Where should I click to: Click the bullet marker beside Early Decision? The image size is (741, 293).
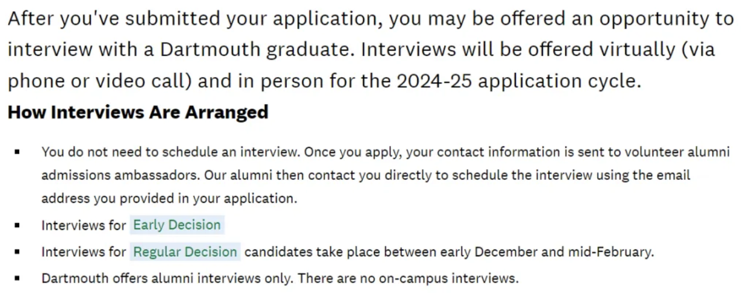coord(18,225)
